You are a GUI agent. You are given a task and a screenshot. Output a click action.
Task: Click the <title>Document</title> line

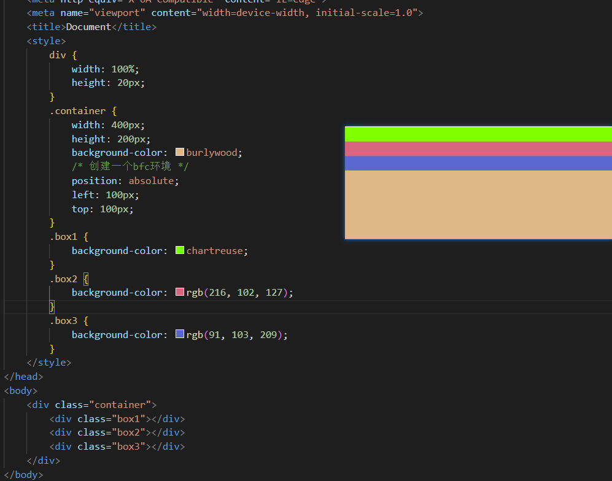91,27
